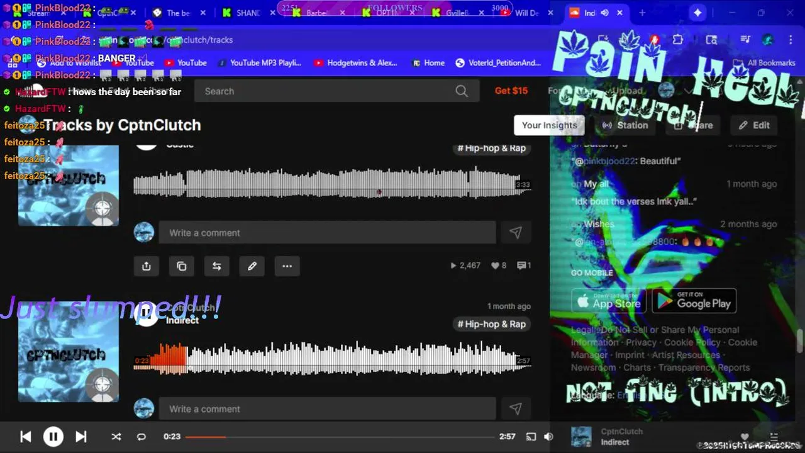Open the browser extensions puzzle icon
The height and width of the screenshot is (453, 805).
[678, 40]
